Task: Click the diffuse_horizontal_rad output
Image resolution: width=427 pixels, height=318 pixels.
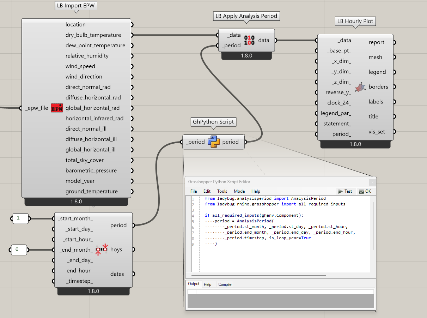Action: pyautogui.click(x=93, y=97)
